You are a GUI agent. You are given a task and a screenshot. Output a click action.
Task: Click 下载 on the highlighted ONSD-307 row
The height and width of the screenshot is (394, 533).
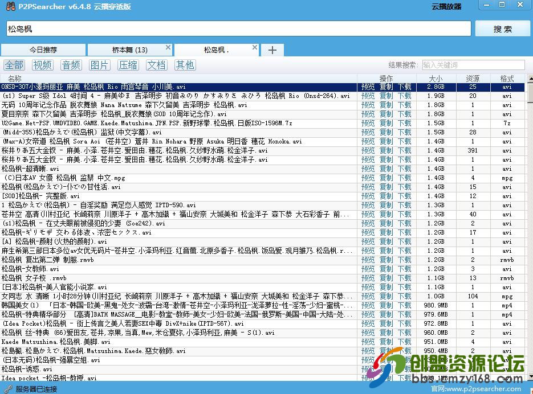point(405,87)
